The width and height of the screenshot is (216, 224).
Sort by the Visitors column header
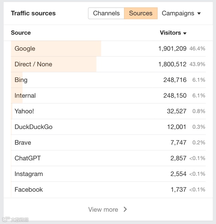(170, 33)
